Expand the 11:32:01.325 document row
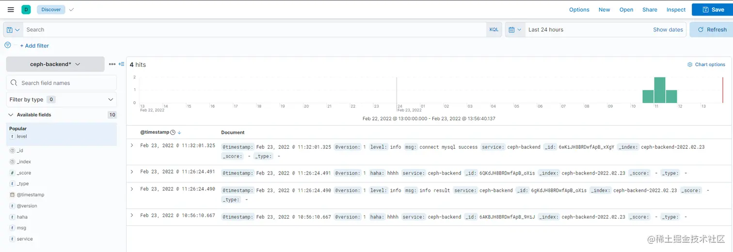This screenshot has width=733, height=252. (132, 145)
